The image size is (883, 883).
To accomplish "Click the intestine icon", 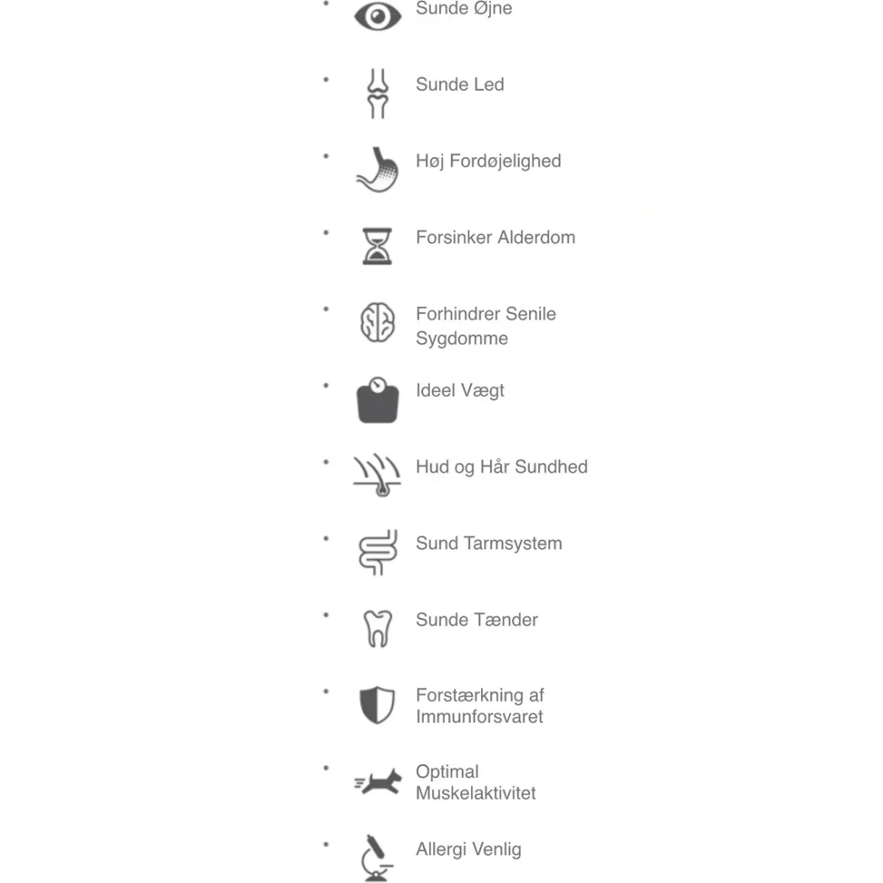I will coord(378,552).
